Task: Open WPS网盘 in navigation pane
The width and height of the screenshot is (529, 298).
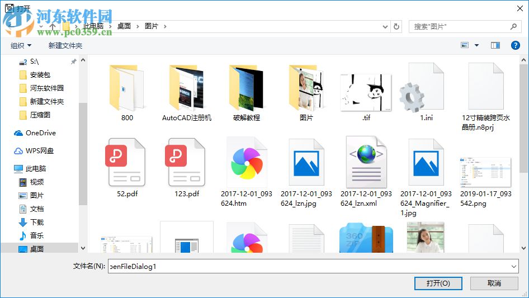Action: [x=34, y=151]
